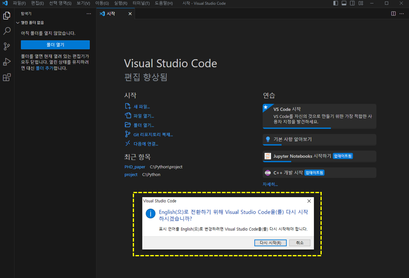The image size is (409, 278).
Task: Open the '기본 사항 알아보기' walkthrough
Action: pos(319,139)
